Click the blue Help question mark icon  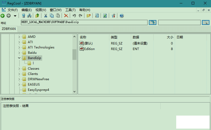(x=122, y=16)
